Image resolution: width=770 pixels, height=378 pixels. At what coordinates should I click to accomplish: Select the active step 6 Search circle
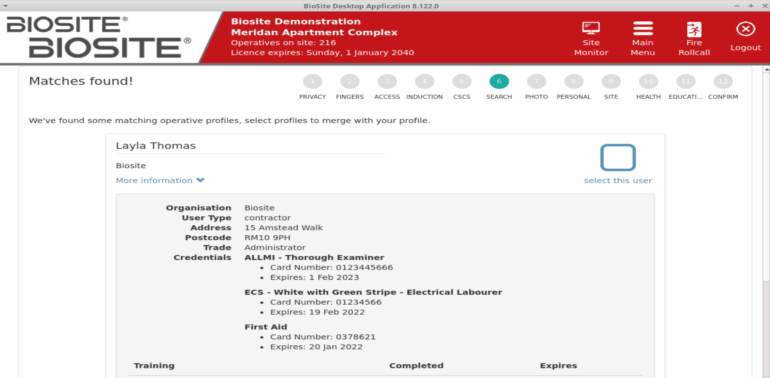499,81
